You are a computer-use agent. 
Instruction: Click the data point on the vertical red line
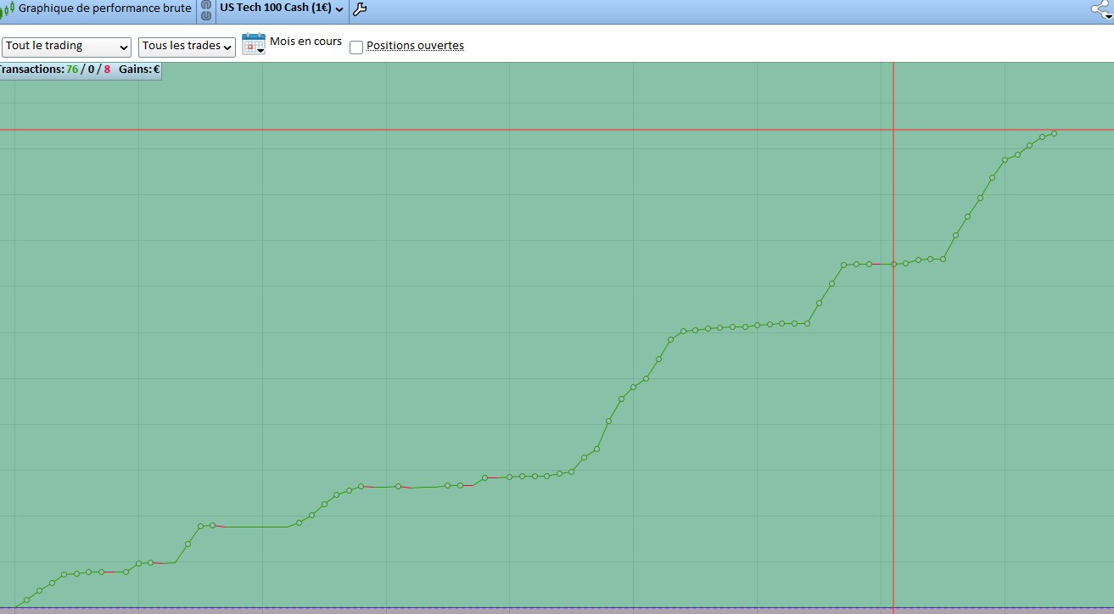(893, 265)
